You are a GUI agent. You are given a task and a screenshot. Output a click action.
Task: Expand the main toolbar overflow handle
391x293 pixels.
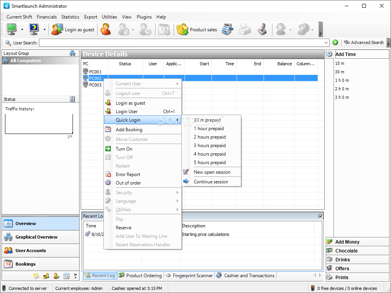tap(320, 29)
